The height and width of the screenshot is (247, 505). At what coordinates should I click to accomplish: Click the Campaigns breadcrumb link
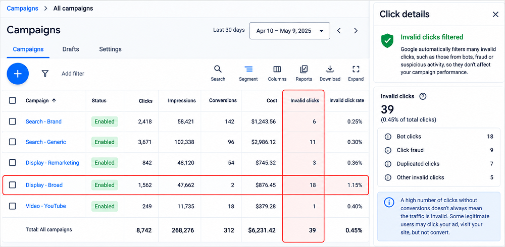point(22,9)
